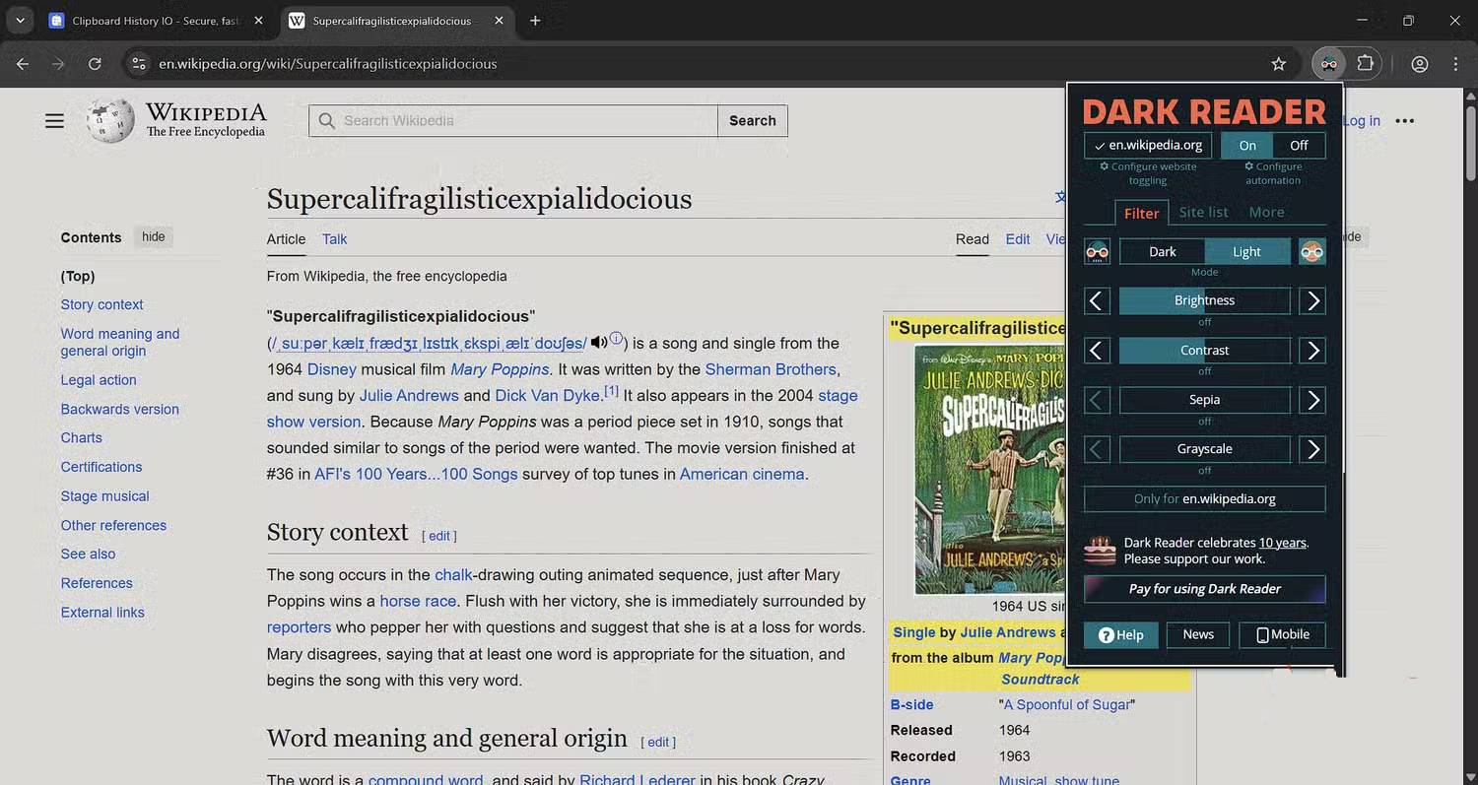Decrease Contrast using the left chevron
1478x785 pixels.
click(x=1097, y=350)
